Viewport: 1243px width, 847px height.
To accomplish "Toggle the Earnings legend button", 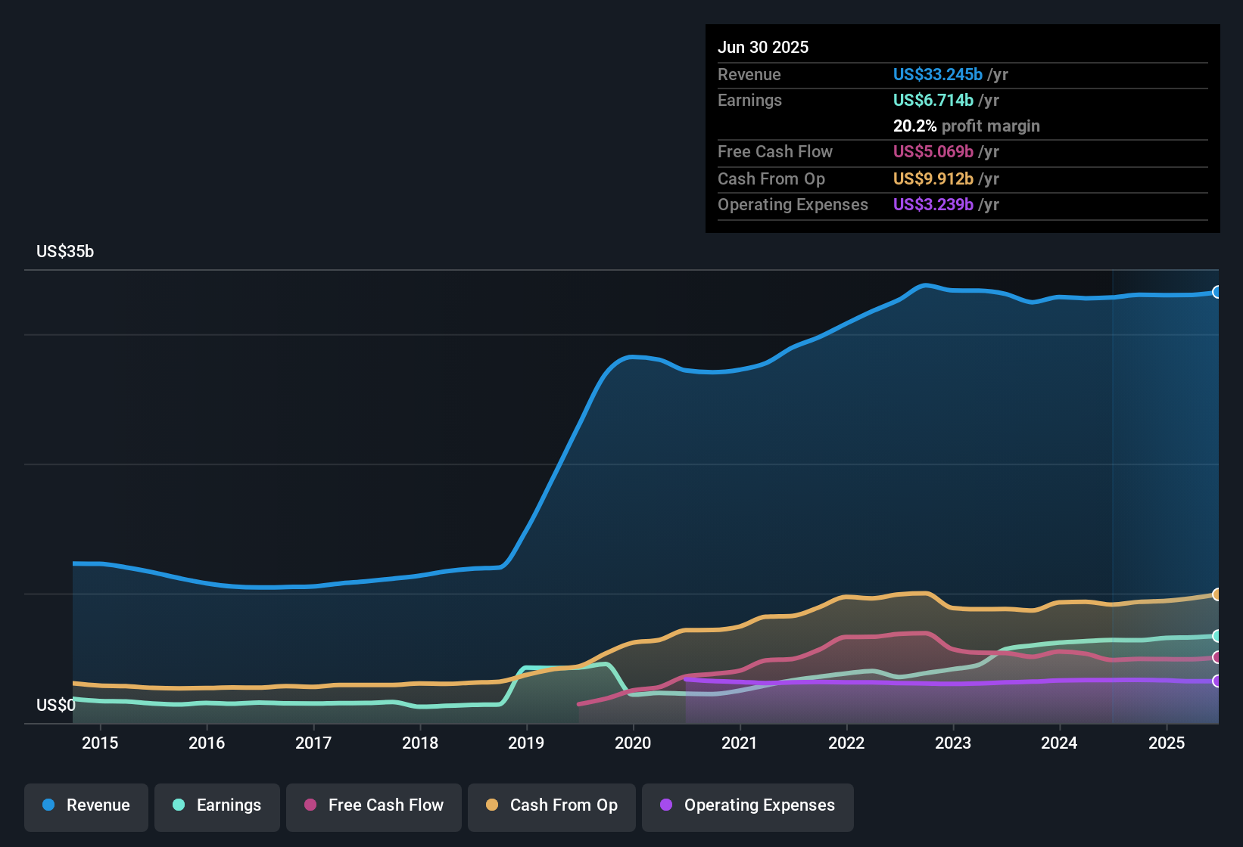I will (217, 807).
